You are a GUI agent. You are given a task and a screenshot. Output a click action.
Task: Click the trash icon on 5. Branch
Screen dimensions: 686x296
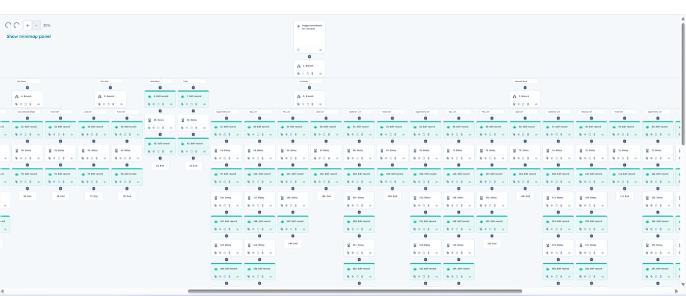(x=113, y=104)
